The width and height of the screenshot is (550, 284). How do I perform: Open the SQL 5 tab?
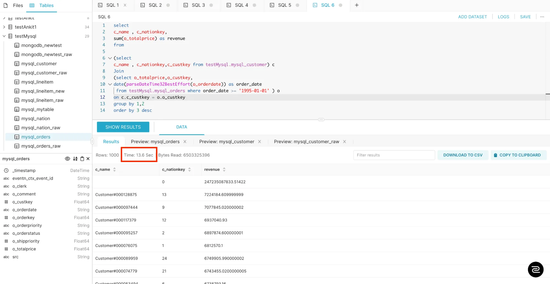tap(284, 5)
